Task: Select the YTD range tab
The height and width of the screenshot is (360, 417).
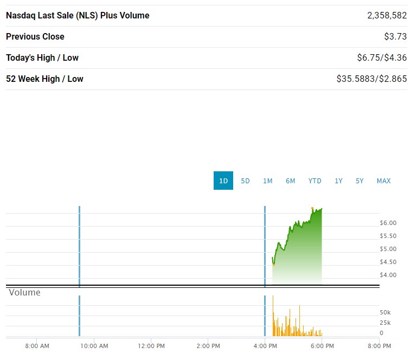Action: (315, 181)
